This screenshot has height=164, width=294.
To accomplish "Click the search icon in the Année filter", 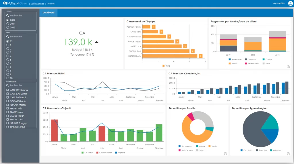I will [8, 16].
